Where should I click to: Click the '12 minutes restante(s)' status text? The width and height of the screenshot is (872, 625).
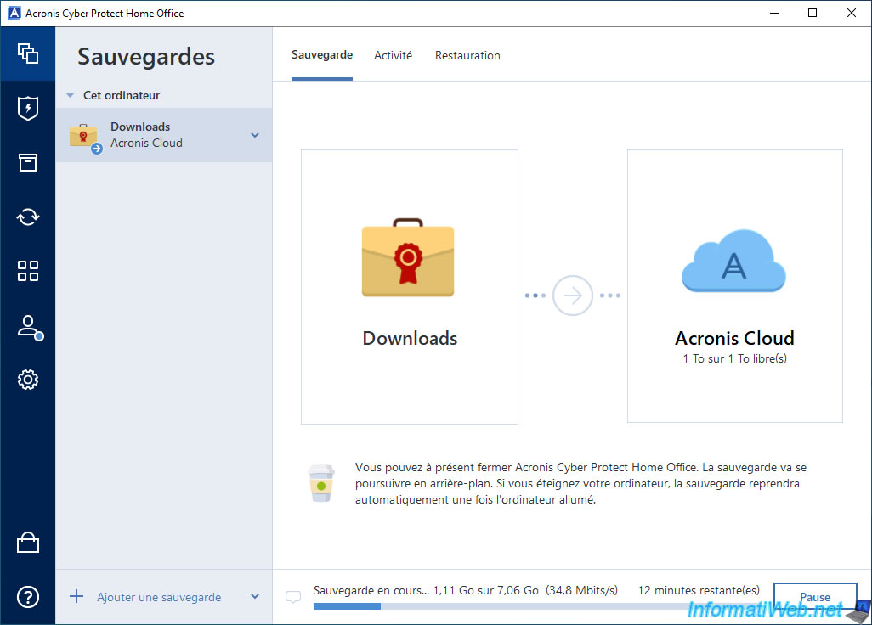(699, 590)
